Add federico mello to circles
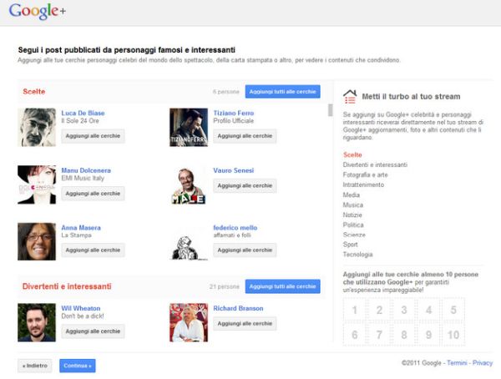The width and height of the screenshot is (501, 379). (245, 250)
